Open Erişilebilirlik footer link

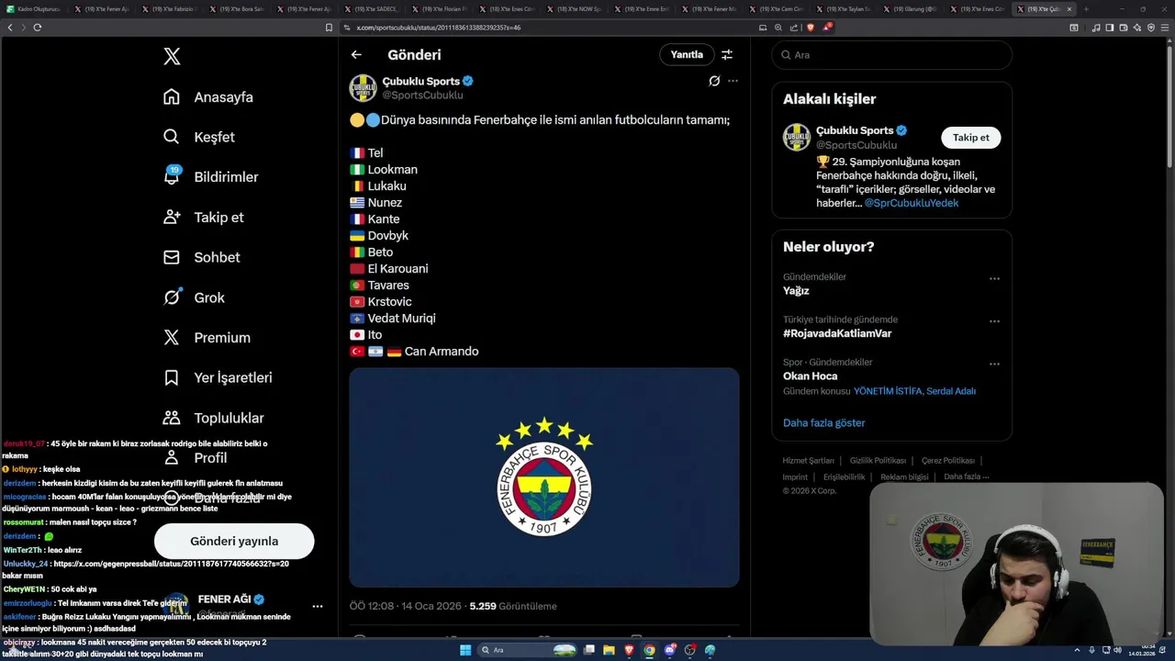(x=845, y=477)
